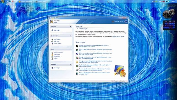This screenshot has width=177, height=100.
Task: Collapse the Icons sidebar section
Action: (x=71, y=49)
